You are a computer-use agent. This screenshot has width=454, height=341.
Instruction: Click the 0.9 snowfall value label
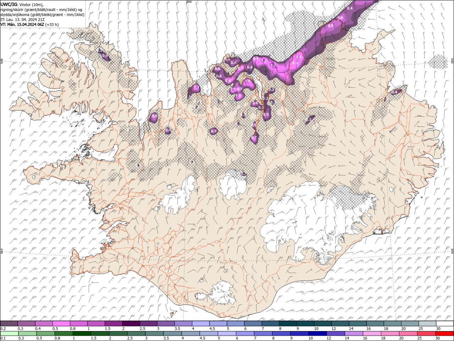299,57
